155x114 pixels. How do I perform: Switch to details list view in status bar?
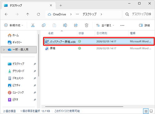point(146,111)
